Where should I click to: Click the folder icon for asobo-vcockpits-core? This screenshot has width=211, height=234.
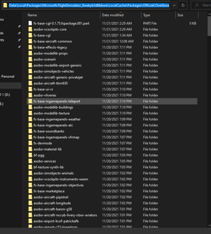coord(31,29)
